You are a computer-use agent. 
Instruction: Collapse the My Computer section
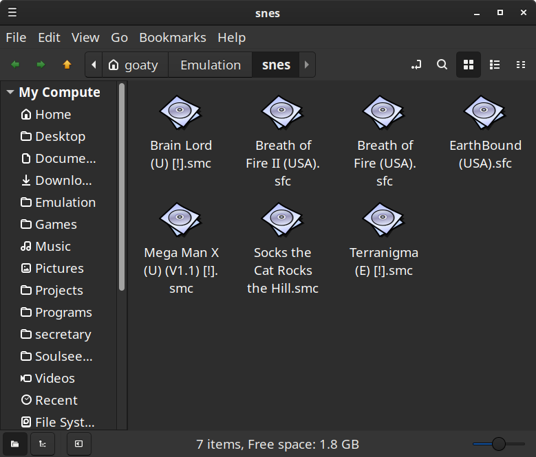[10, 92]
